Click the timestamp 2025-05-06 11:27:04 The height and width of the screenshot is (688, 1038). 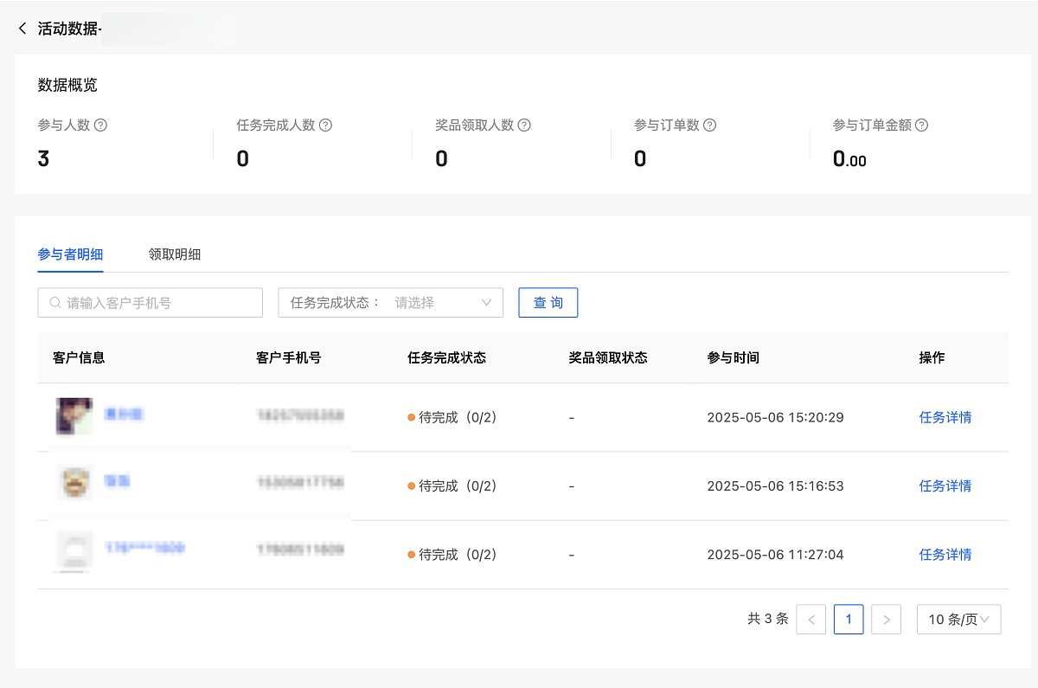[775, 555]
